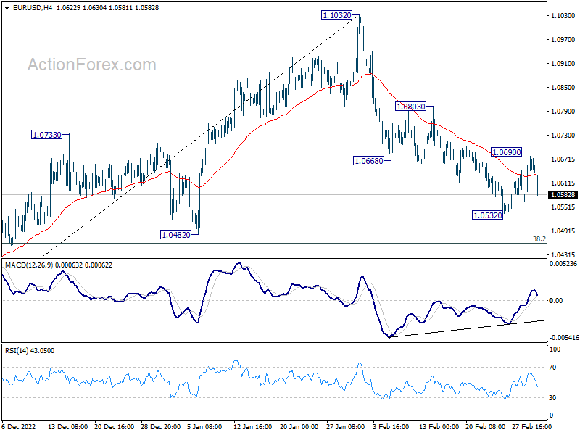Click the 1.07900 price axis value

[x=563, y=112]
